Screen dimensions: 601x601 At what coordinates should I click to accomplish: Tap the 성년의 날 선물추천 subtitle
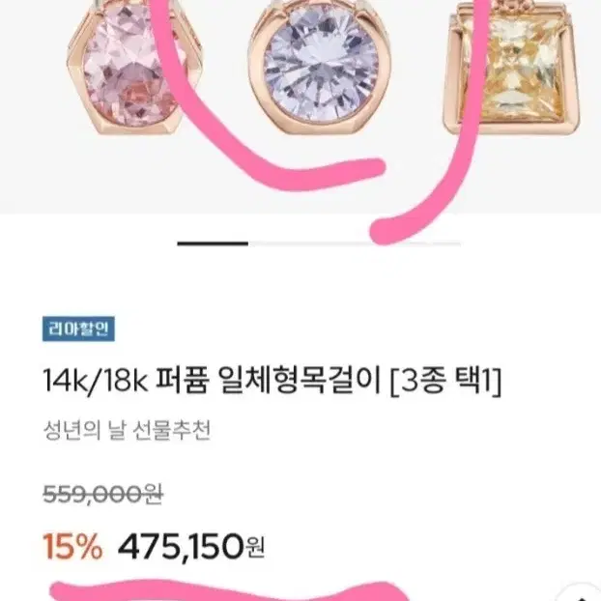[x=127, y=430]
